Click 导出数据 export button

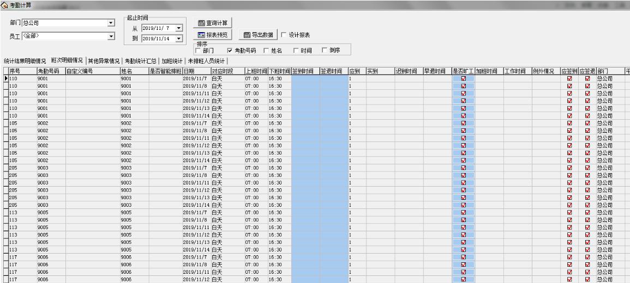[259, 35]
